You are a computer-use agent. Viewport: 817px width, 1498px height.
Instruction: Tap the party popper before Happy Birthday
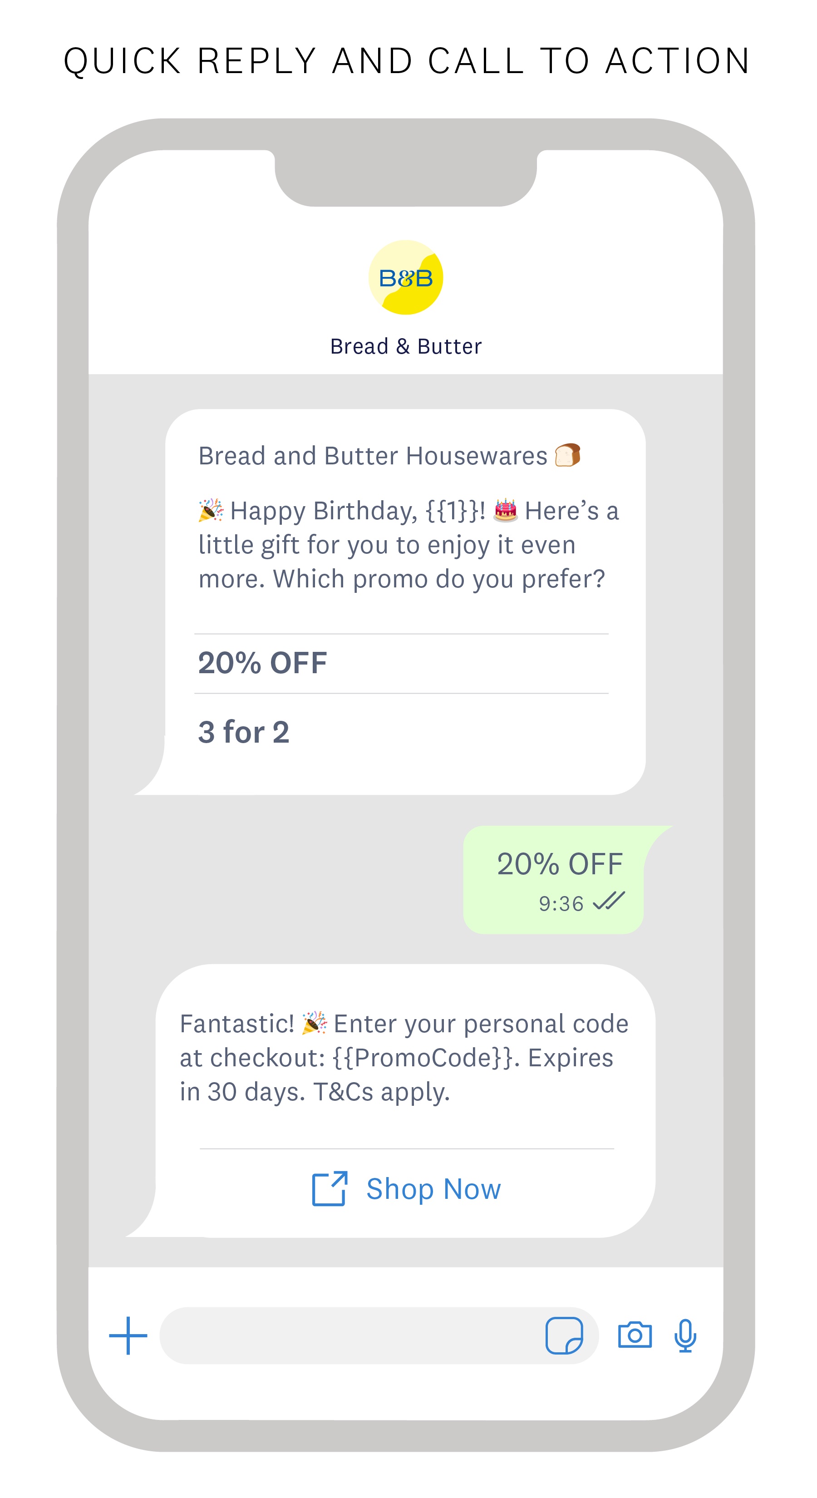click(211, 511)
